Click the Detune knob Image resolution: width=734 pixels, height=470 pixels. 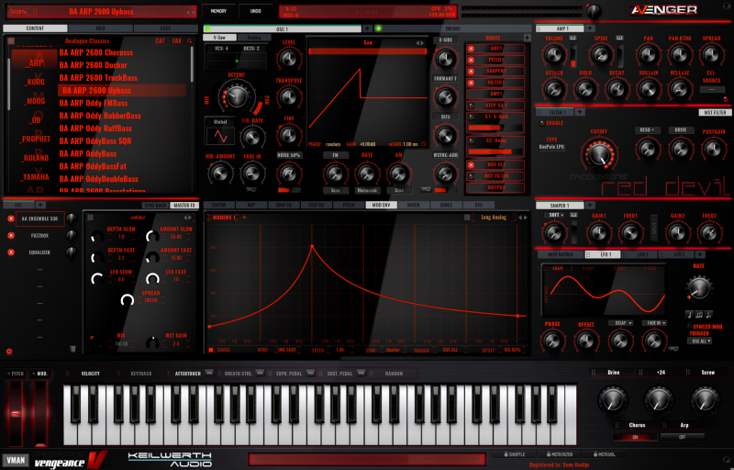237,97
